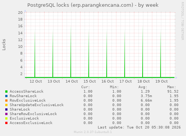Click RowShareLock max value 1.95

174,96
